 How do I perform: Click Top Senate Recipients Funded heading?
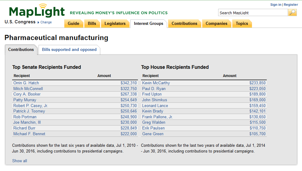click(x=46, y=67)
